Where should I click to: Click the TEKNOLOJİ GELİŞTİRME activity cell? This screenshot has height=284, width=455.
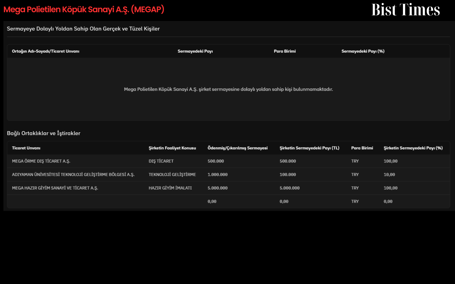[172, 174]
